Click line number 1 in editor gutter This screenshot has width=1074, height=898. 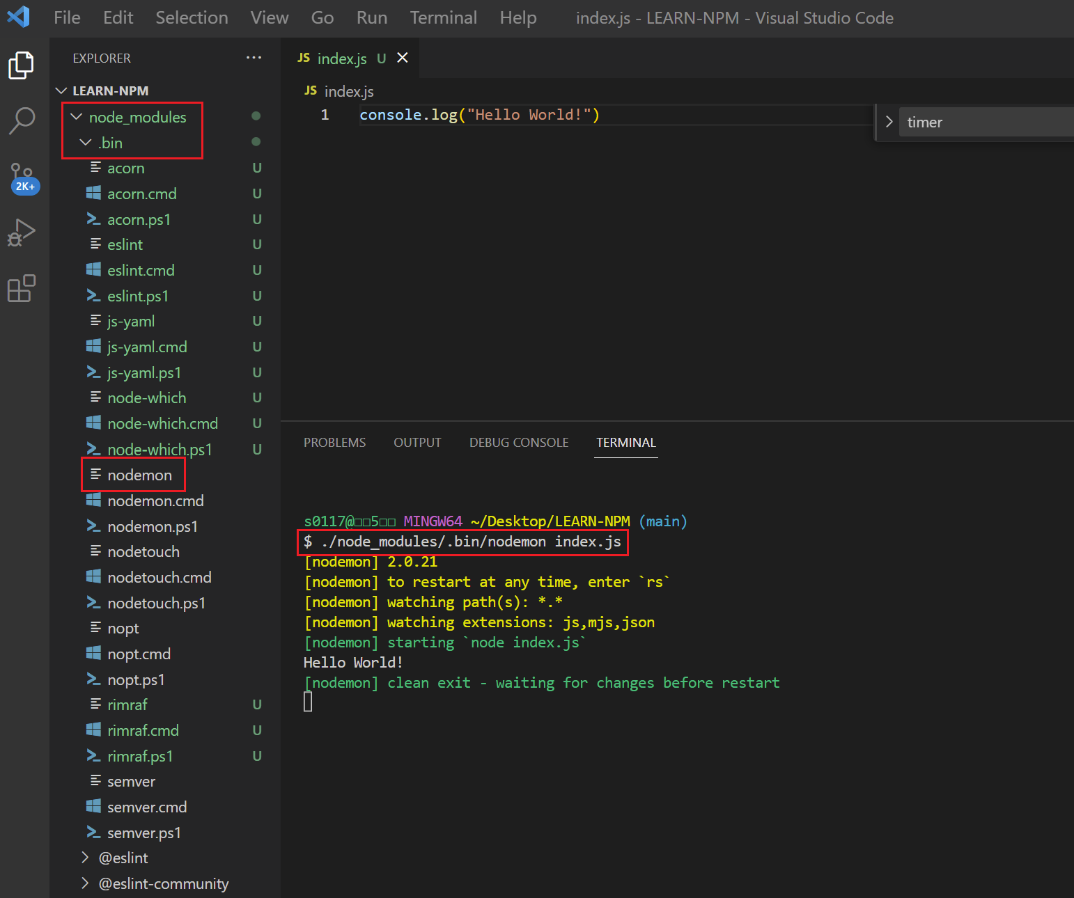tap(325, 115)
